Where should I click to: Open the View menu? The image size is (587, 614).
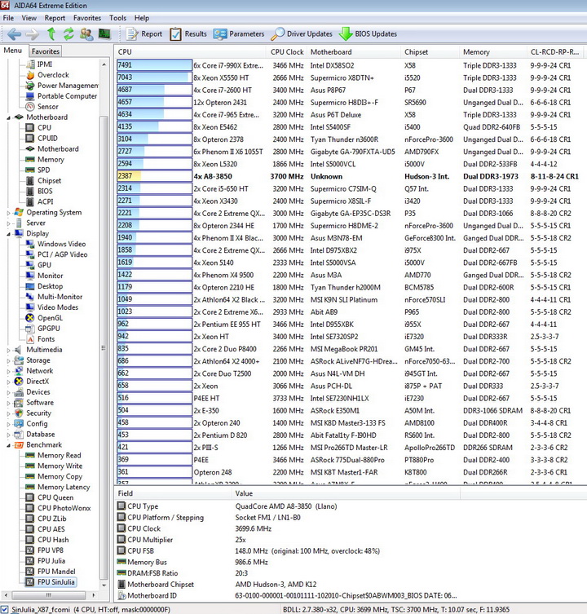pos(29,18)
